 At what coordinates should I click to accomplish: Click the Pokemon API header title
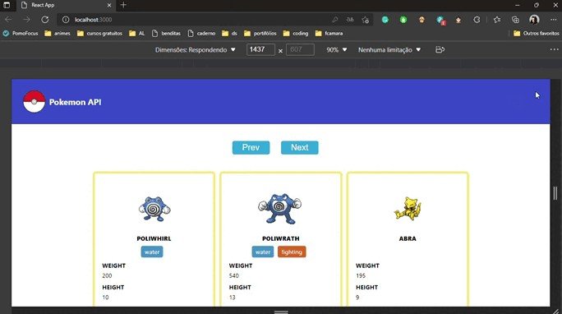tap(76, 102)
